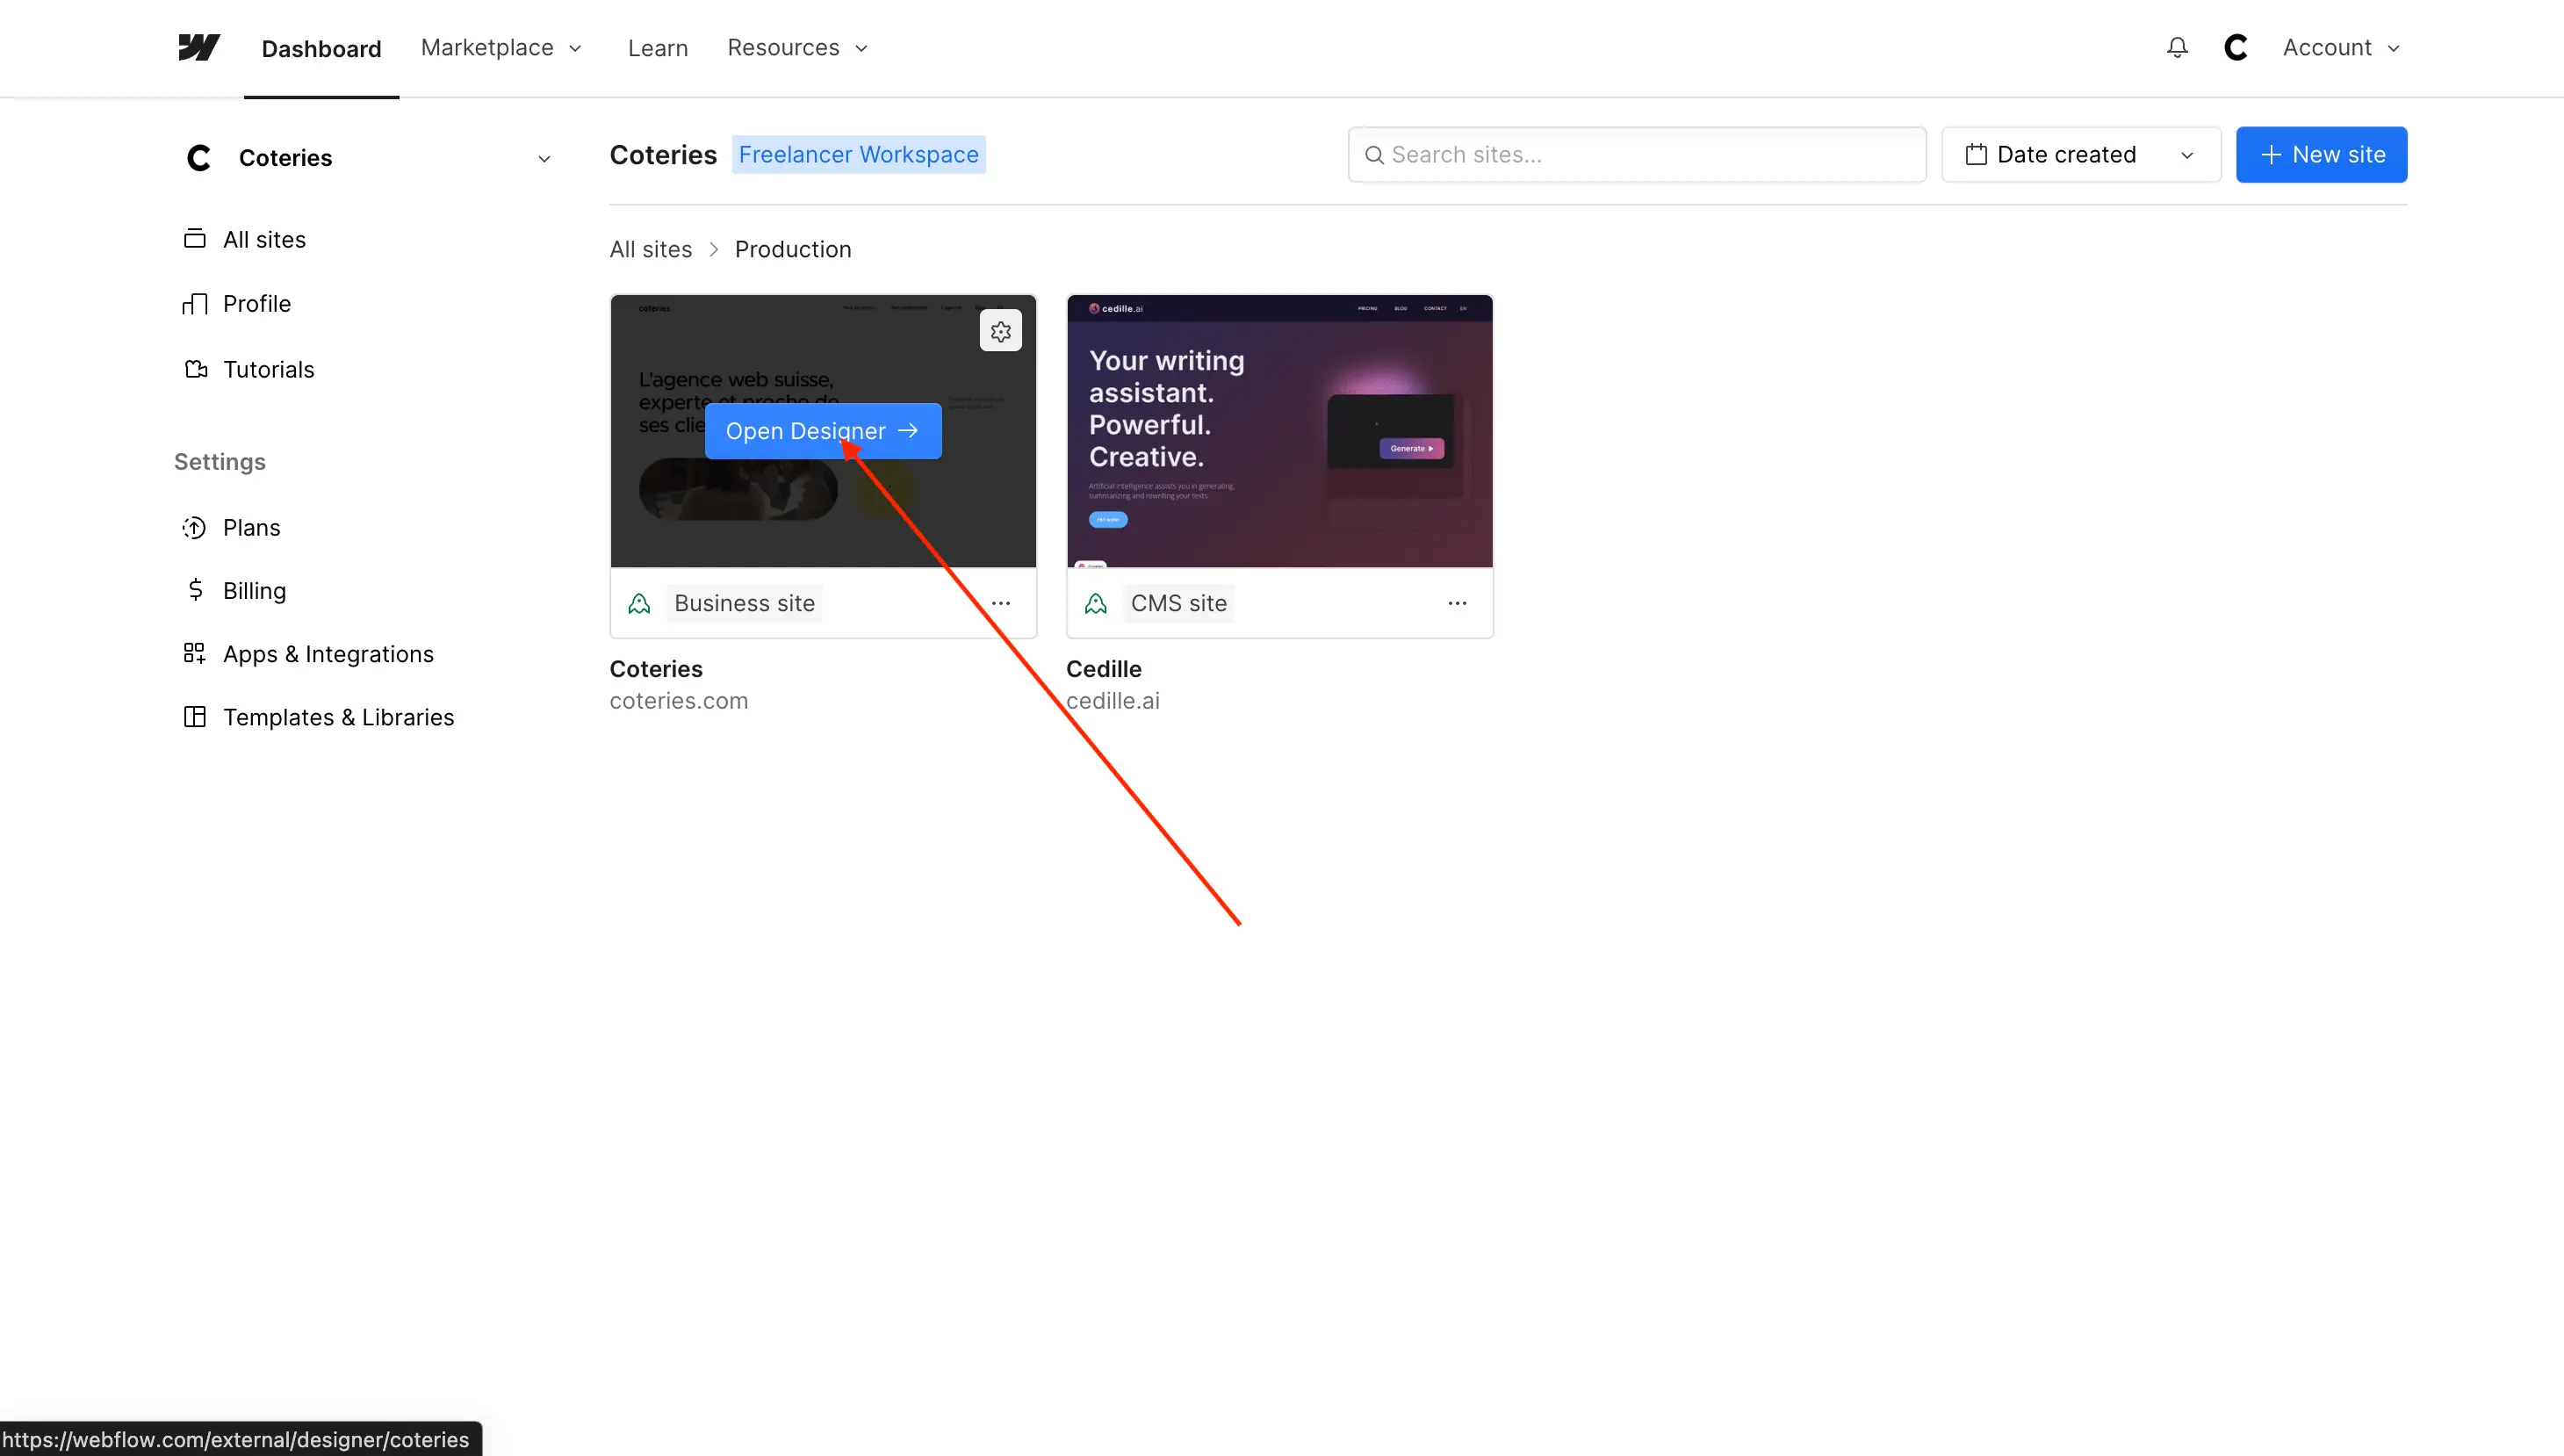Click the CMS site plan label

1178,603
